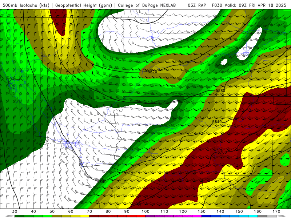Click the bright yellow swatch just before 70

[x=85, y=216]
